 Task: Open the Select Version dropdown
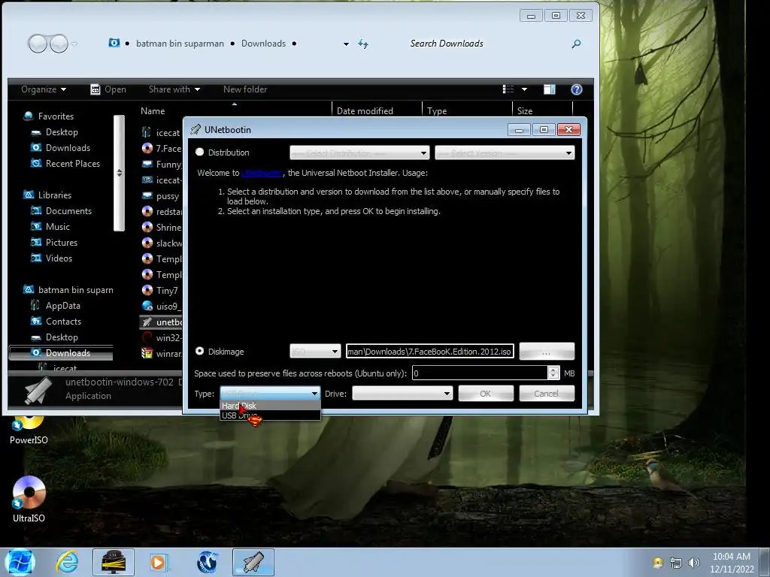coord(505,153)
